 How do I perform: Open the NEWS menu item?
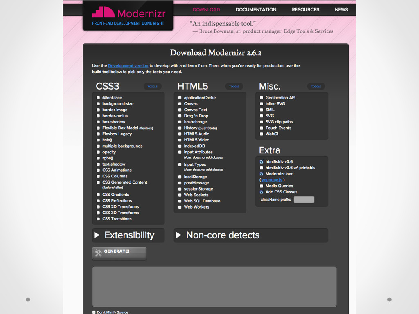pyautogui.click(x=341, y=10)
